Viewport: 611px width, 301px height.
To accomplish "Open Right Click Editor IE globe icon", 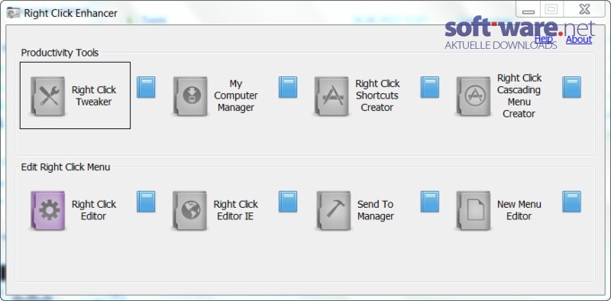I will [x=189, y=211].
